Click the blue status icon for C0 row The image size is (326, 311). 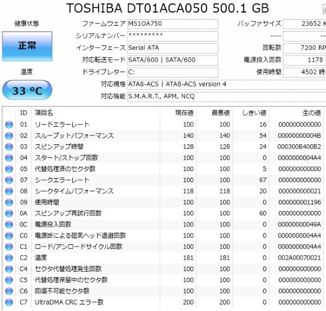tap(9, 236)
